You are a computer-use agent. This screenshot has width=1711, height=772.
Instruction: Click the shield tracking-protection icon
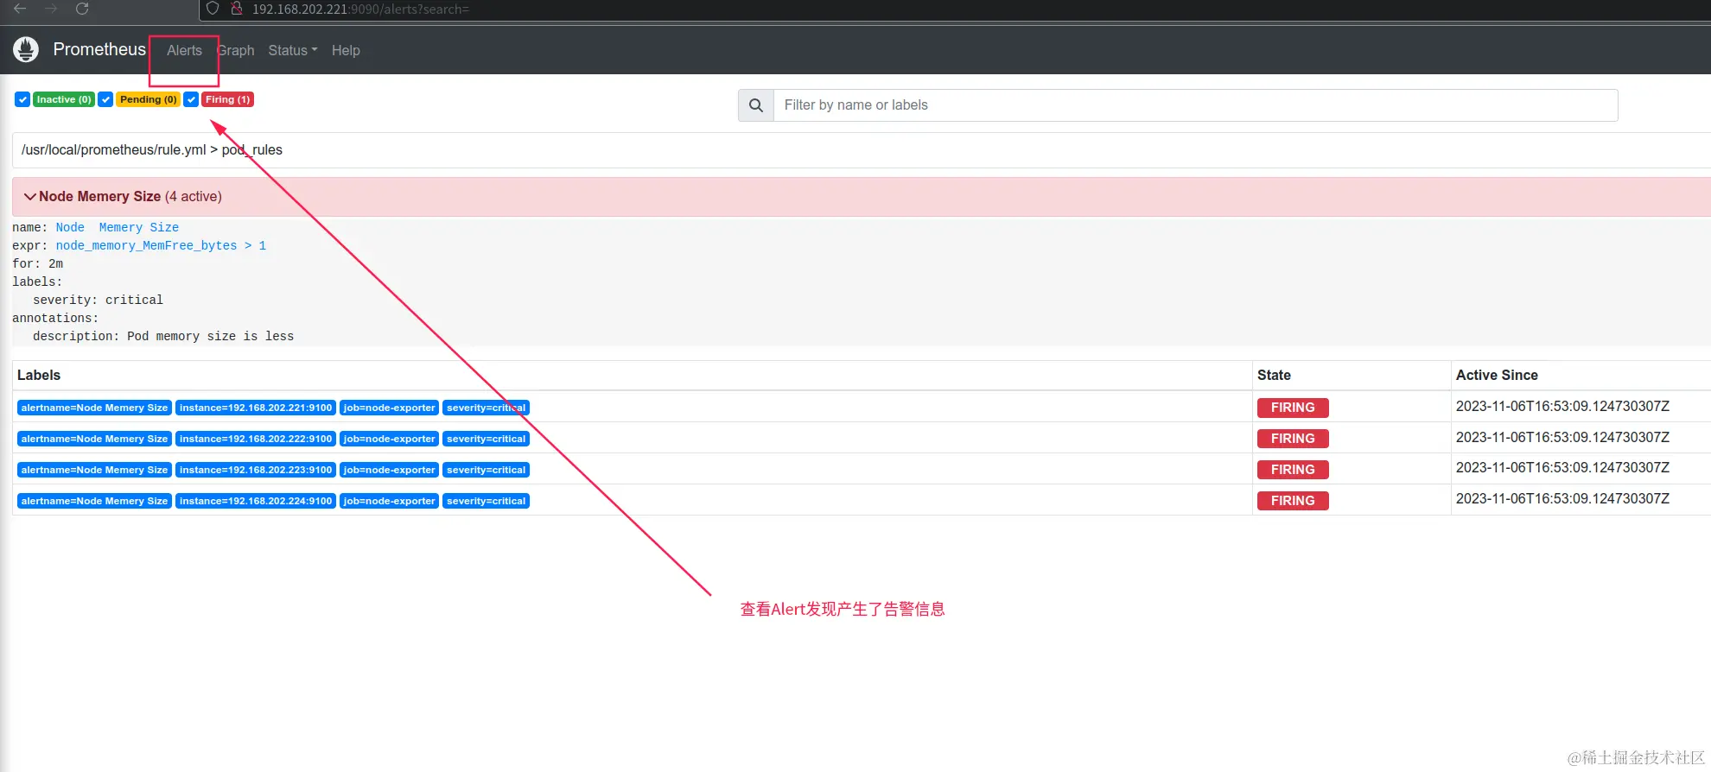213,9
